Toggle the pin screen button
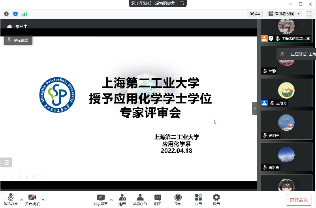 [x=16, y=40]
